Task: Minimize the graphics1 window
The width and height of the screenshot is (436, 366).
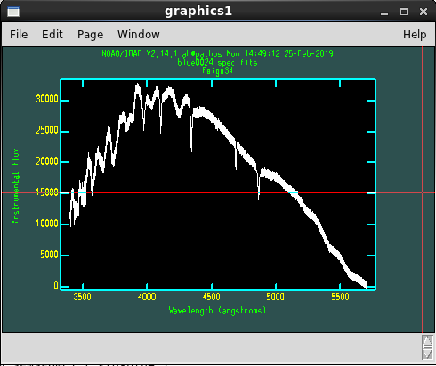Action: coord(384,12)
